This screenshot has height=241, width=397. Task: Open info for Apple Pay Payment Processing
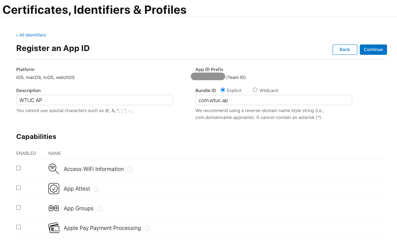coord(147,228)
